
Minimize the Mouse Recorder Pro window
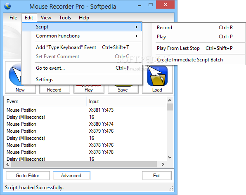click(x=140, y=6)
